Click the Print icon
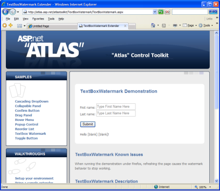 point(175,25)
